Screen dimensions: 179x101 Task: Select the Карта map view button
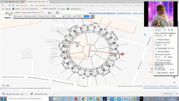[8, 18]
